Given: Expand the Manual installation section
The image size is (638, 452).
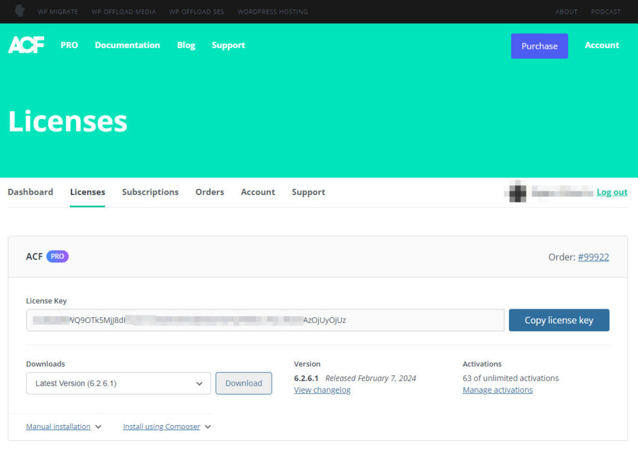Looking at the screenshot, I should [x=60, y=426].
